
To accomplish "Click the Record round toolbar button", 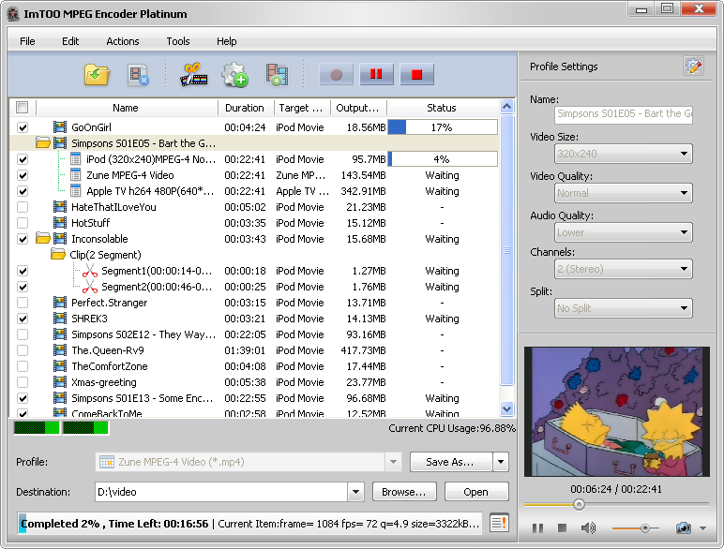I will [336, 74].
